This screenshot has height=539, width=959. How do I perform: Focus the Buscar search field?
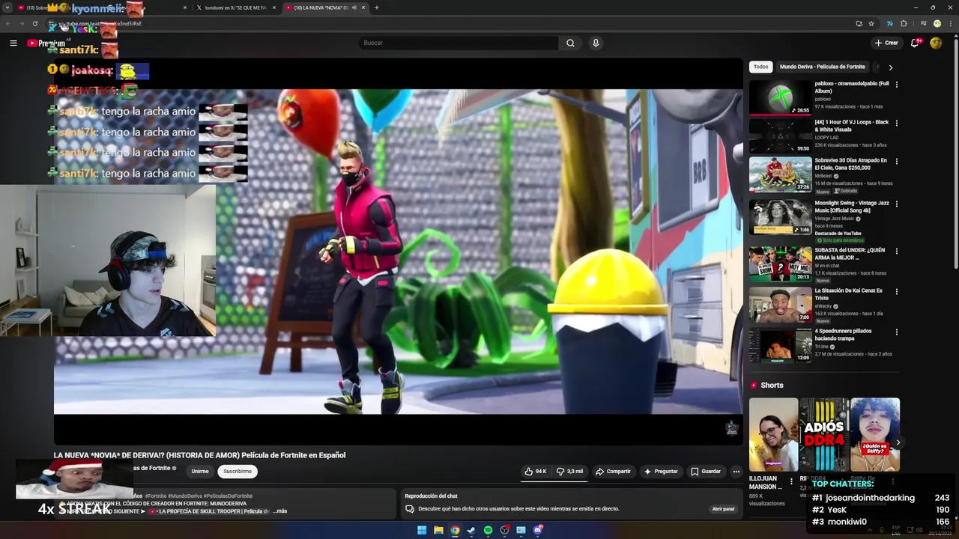pyautogui.click(x=459, y=43)
